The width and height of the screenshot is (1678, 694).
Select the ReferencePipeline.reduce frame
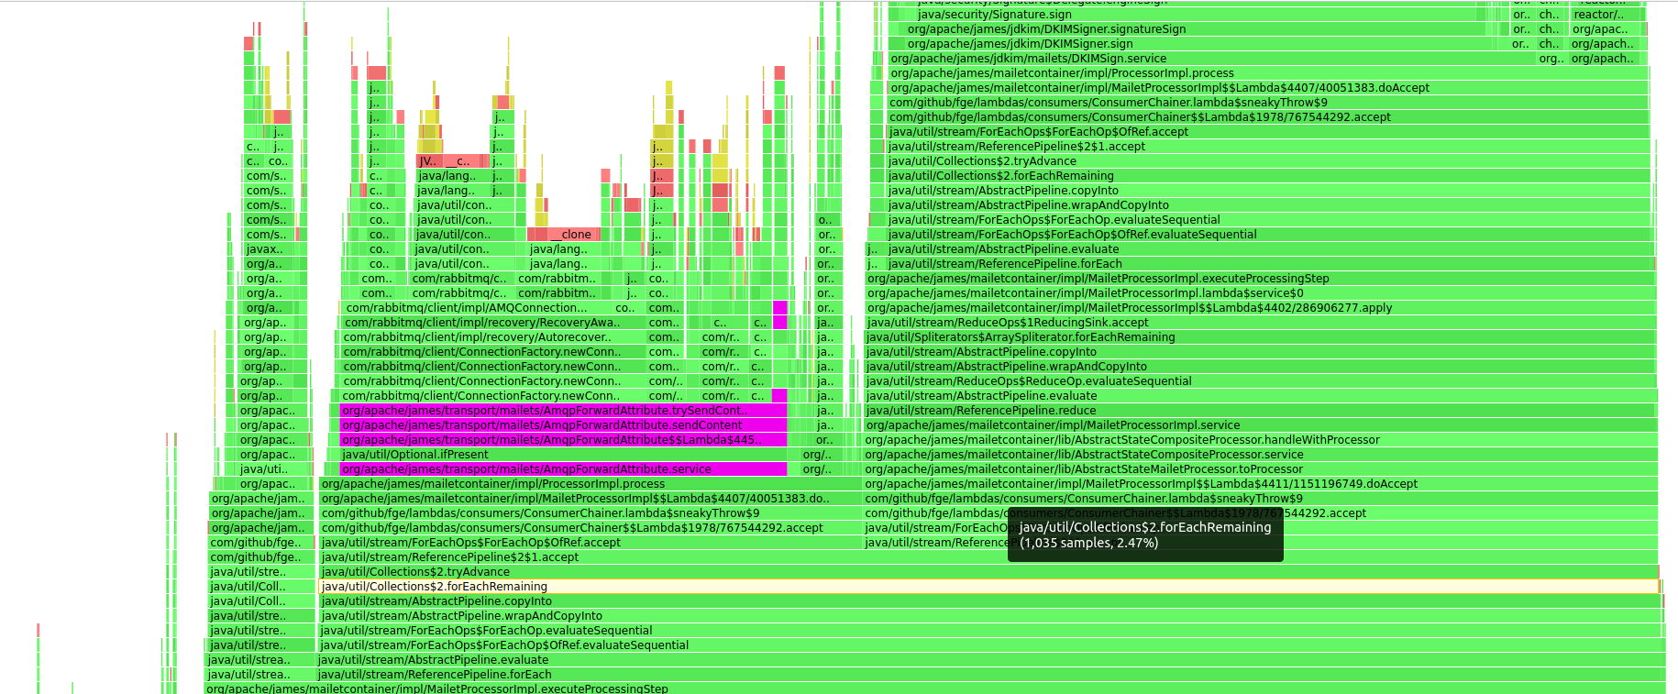point(1261,411)
